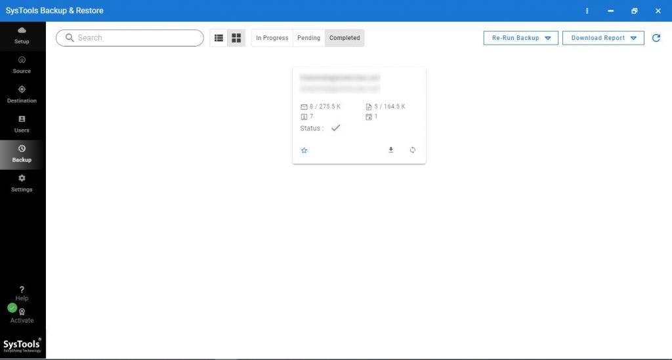This screenshot has height=360, width=672.
Task: Download report from the user card
Action: [391, 150]
